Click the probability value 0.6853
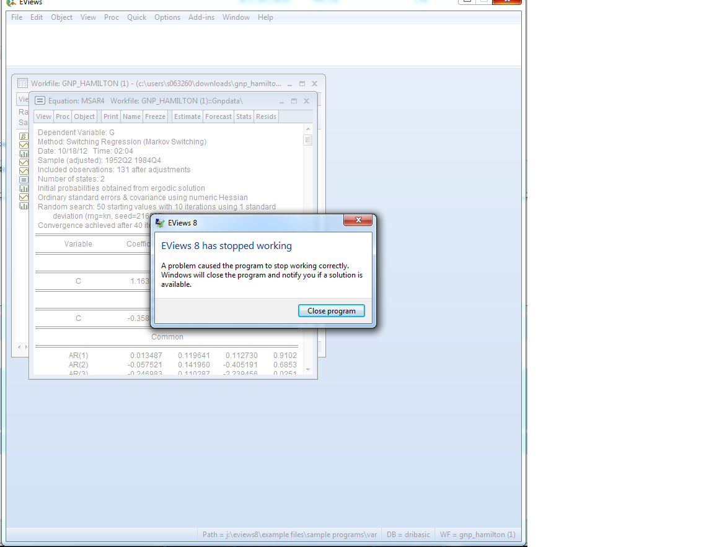 pyautogui.click(x=285, y=364)
